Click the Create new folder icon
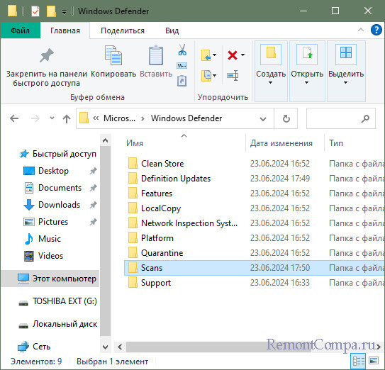Image resolution: width=385 pixels, height=370 pixels. tap(271, 53)
